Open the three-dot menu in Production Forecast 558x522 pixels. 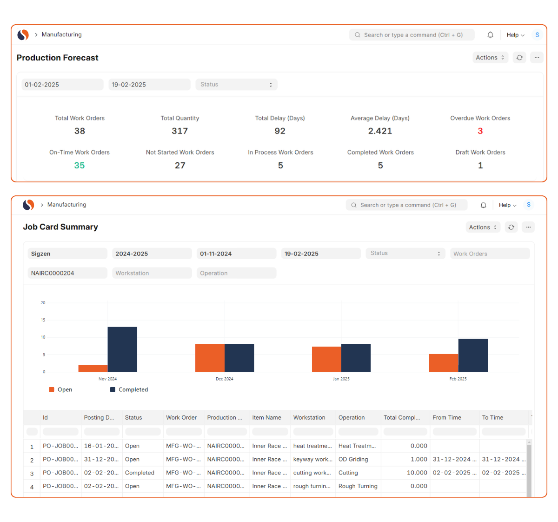tap(537, 58)
